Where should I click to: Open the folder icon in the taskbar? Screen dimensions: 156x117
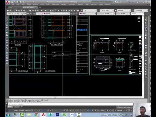coord(29,115)
